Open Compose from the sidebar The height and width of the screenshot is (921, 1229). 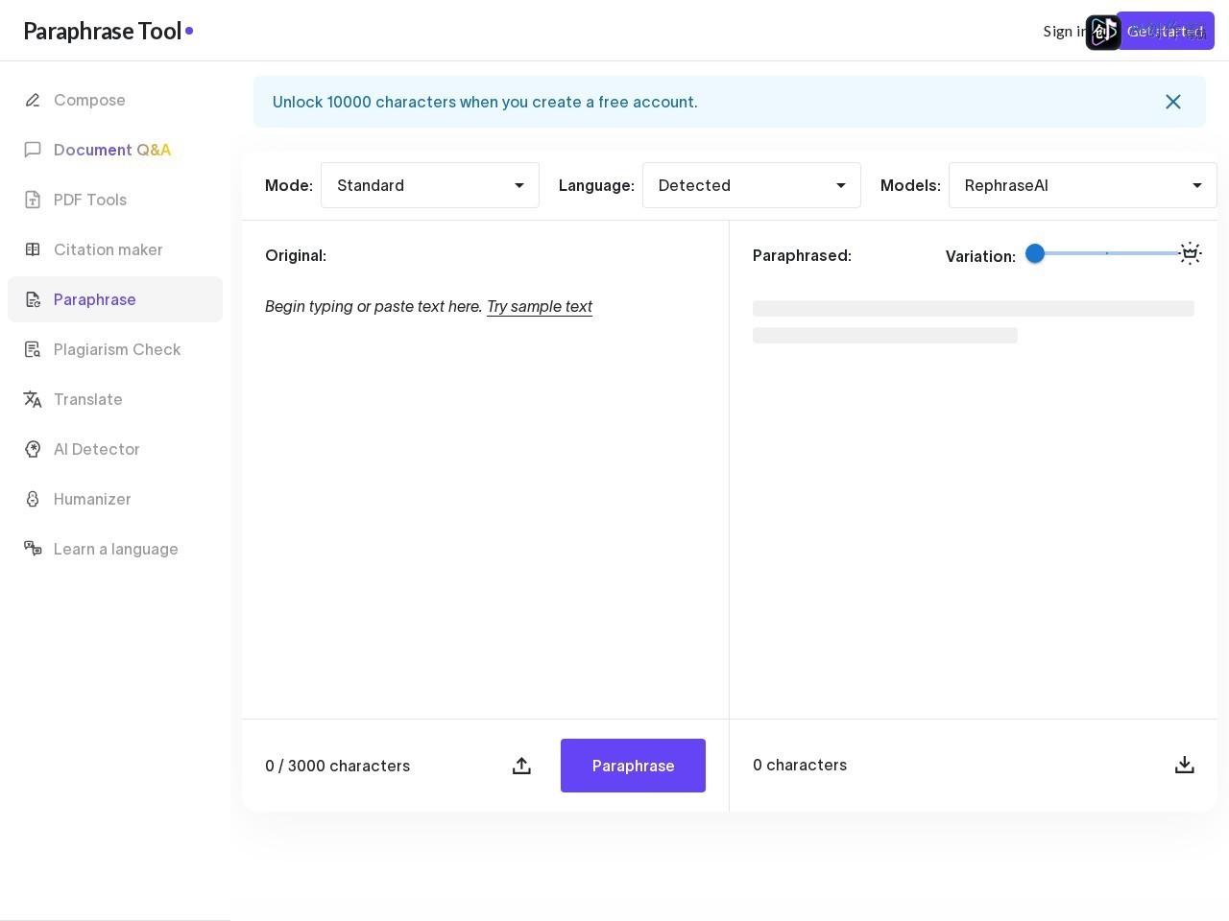click(115, 100)
